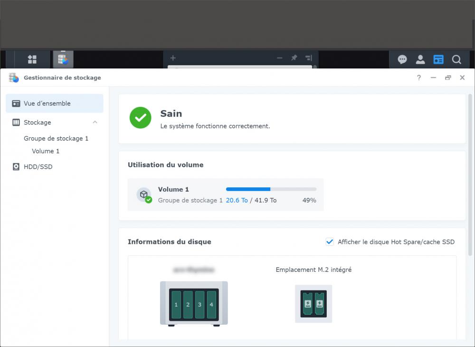Click the Volume 1 usage progress bar
Viewport: 475px width, 347px height.
click(x=271, y=189)
